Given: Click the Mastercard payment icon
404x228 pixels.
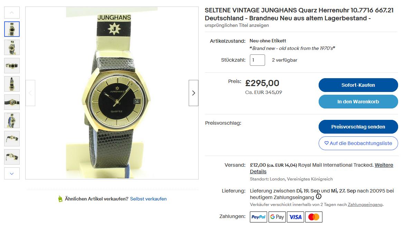Looking at the screenshot, I should point(314,217).
